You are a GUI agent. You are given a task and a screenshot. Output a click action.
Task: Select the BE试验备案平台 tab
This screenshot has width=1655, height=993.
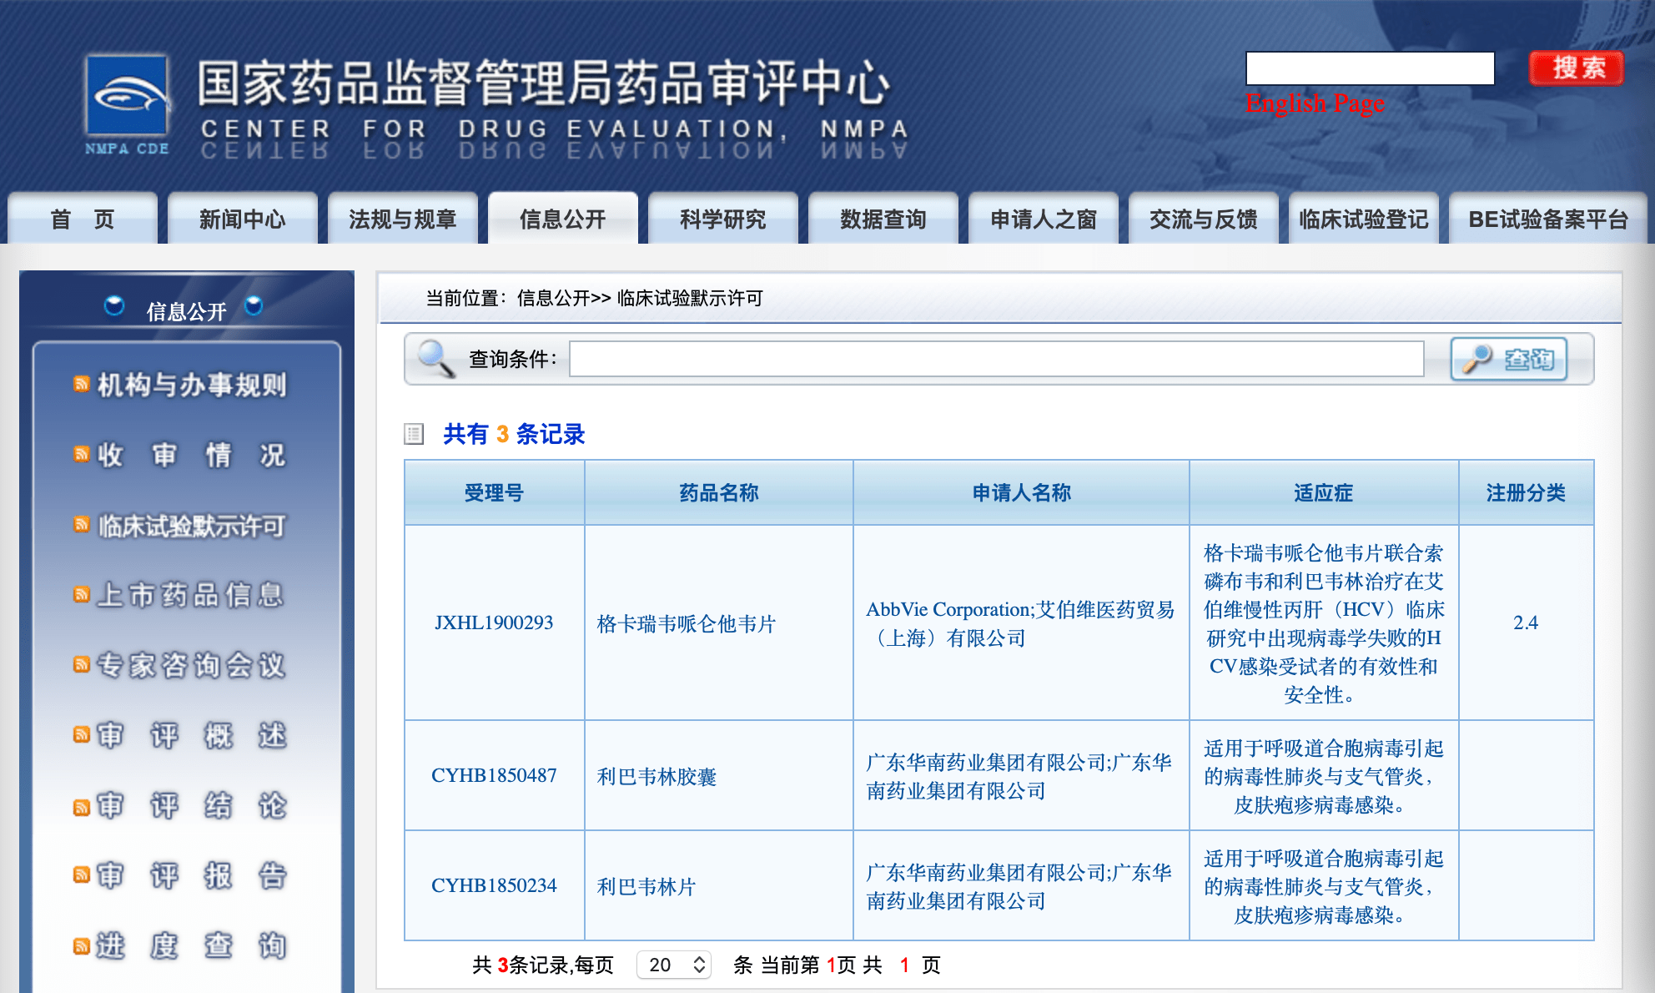tap(1559, 219)
